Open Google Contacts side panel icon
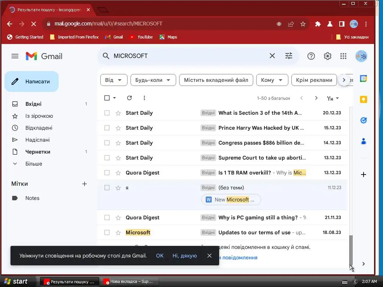Viewport: 383px width, 287px height. tap(364, 141)
